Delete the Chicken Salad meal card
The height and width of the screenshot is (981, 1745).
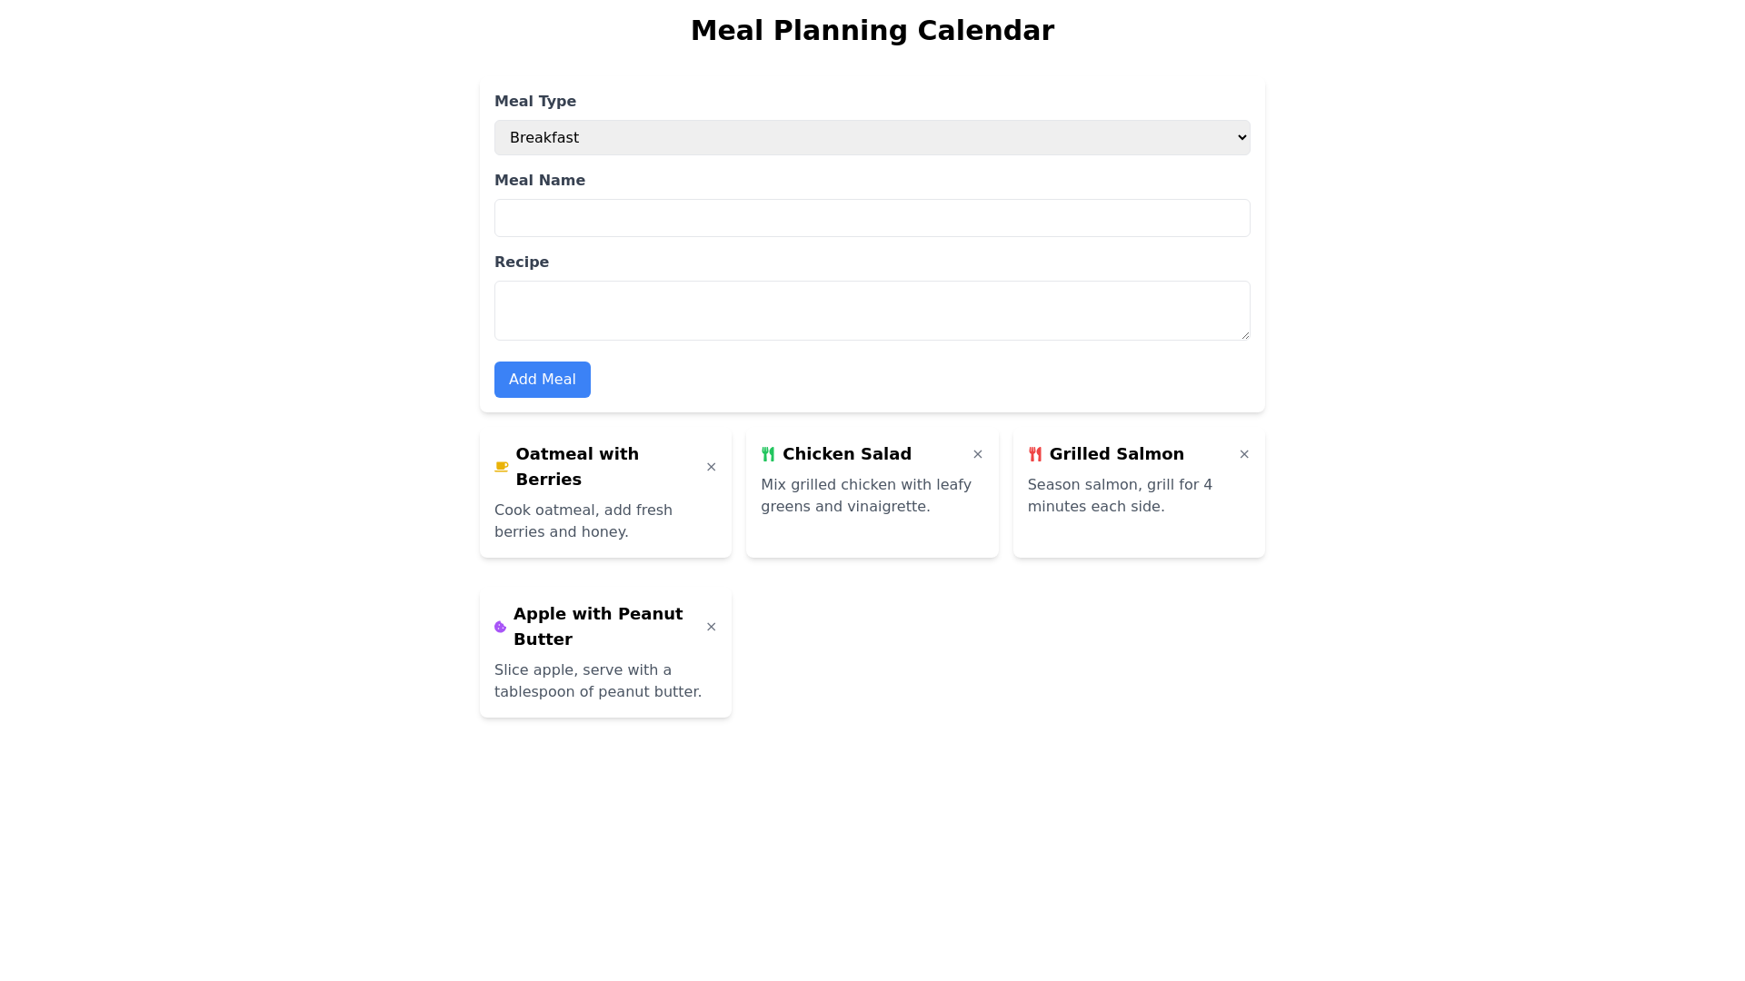[978, 454]
